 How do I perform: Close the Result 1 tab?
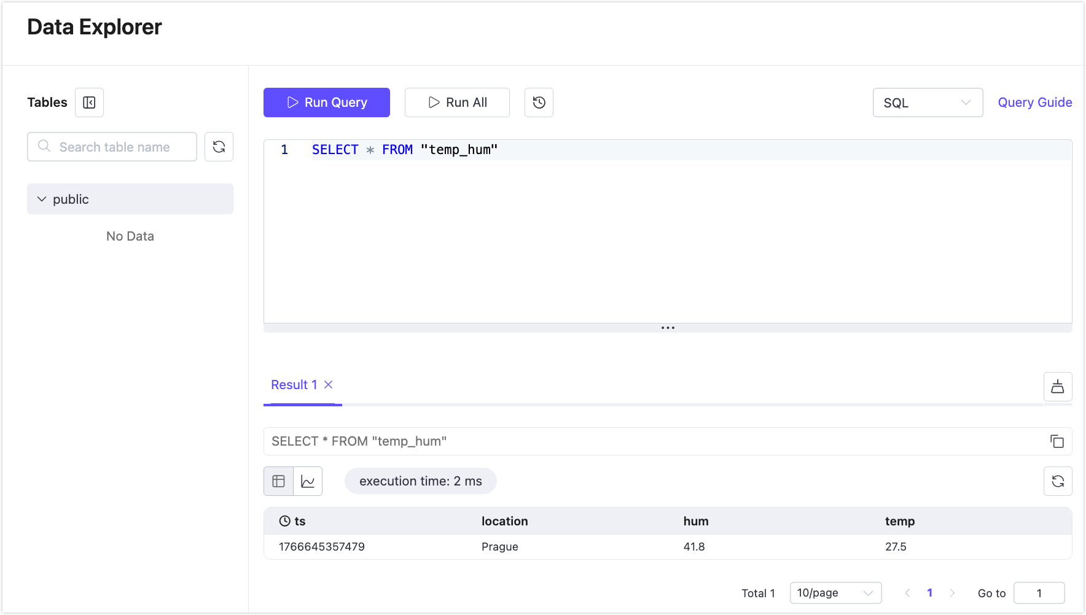(x=329, y=385)
